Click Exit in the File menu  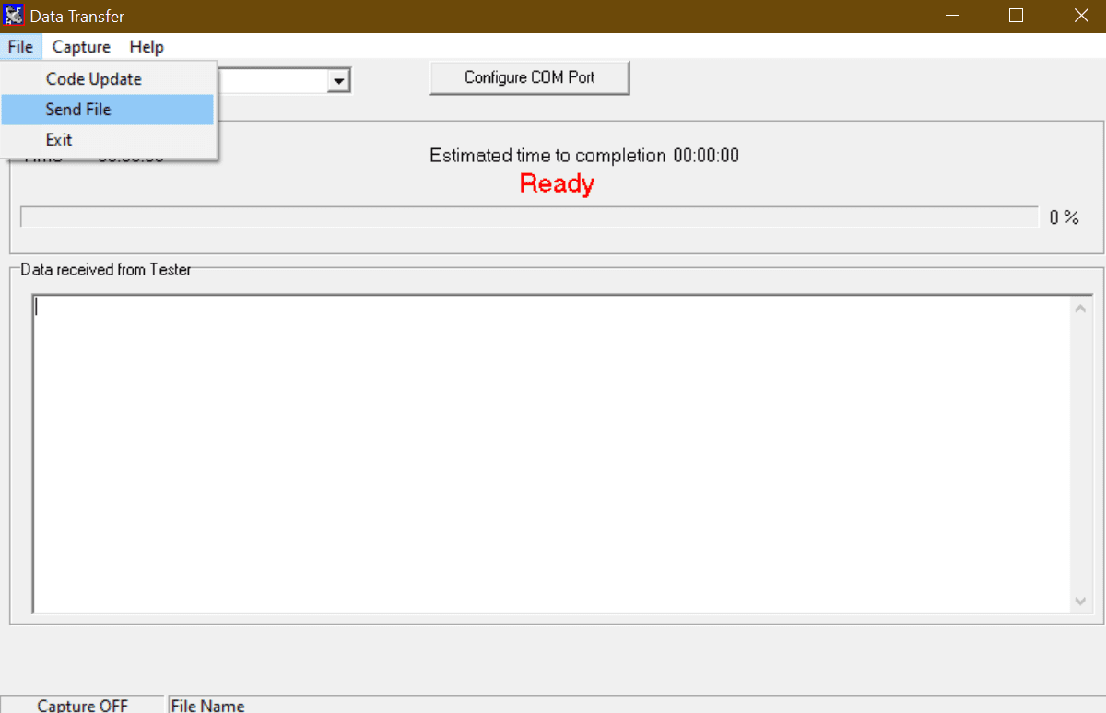pyautogui.click(x=59, y=140)
